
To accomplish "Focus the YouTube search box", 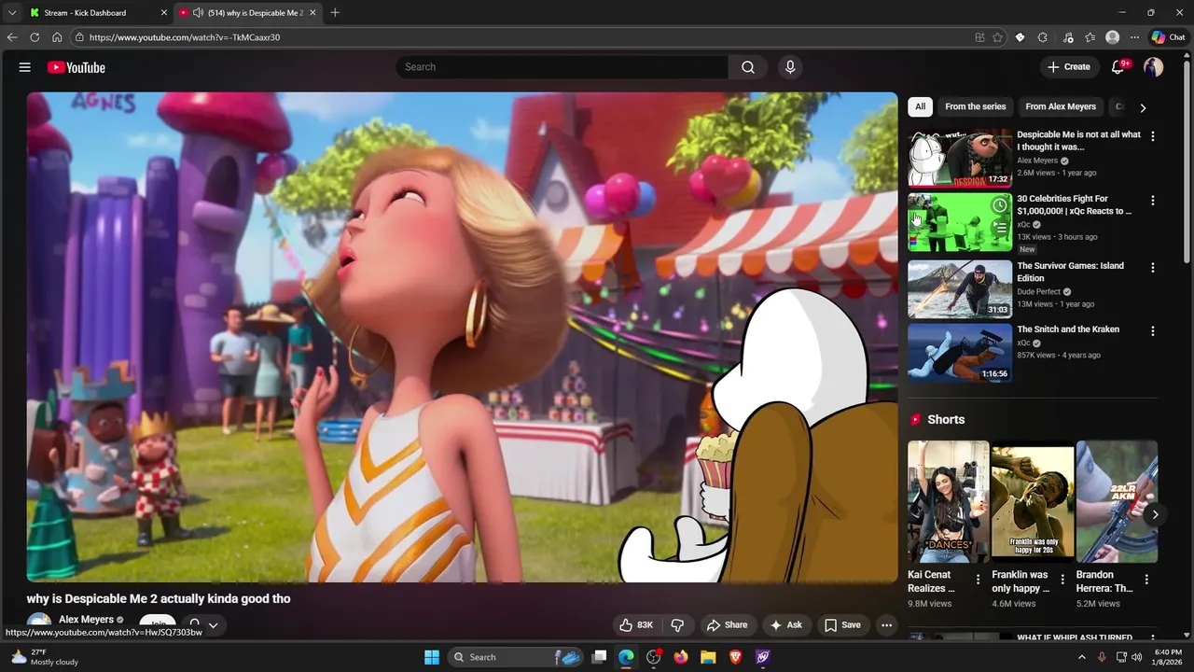I will (562, 67).
